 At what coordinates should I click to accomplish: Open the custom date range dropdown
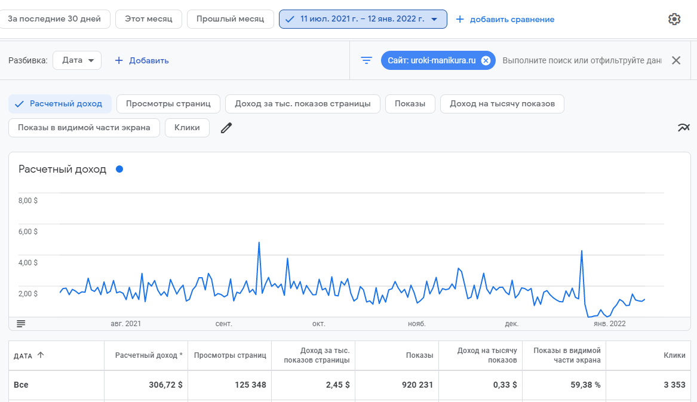(363, 19)
